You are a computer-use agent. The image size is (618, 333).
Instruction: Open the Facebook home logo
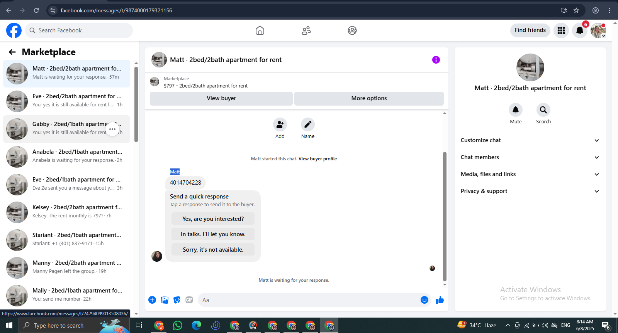coord(14,30)
